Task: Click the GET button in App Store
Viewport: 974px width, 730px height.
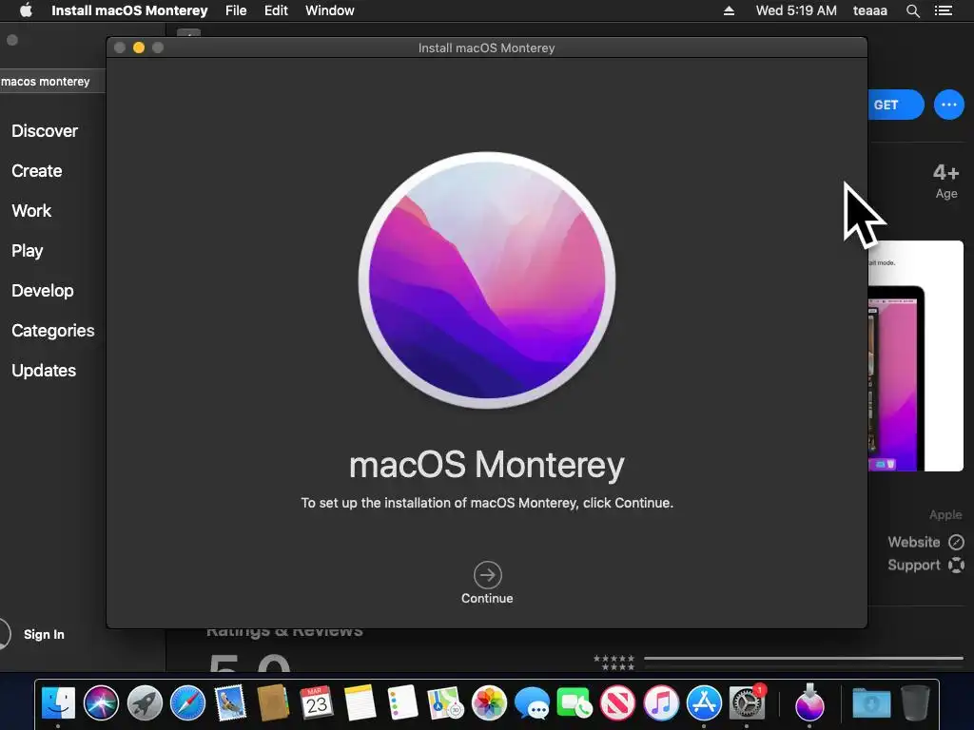Action: coord(895,105)
